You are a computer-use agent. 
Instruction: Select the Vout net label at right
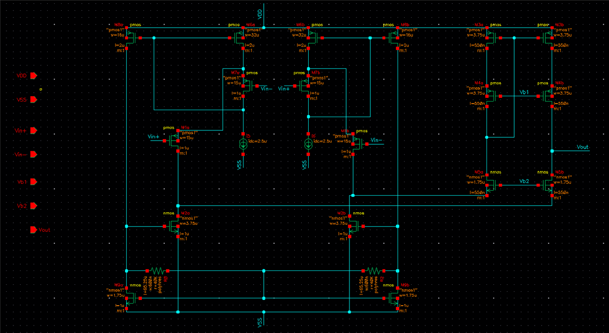583,147
